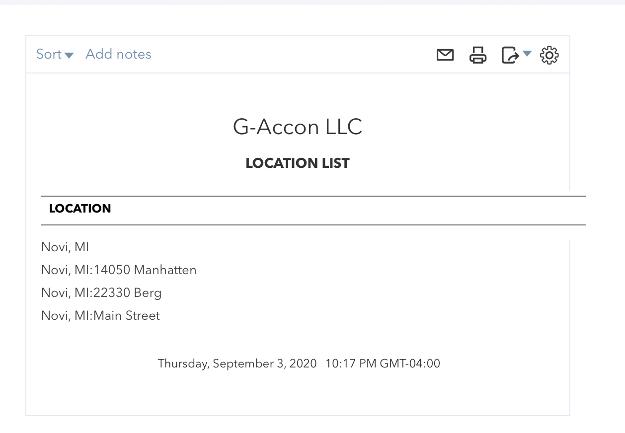Image resolution: width=625 pixels, height=433 pixels.
Task: Select the G-Accon LLC company title
Action: [297, 127]
